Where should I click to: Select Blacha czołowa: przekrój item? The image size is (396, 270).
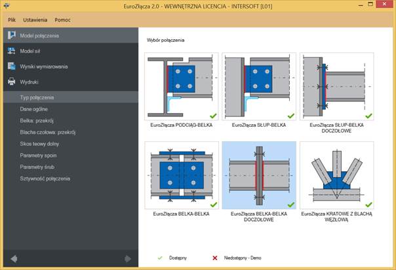[x=71, y=132]
